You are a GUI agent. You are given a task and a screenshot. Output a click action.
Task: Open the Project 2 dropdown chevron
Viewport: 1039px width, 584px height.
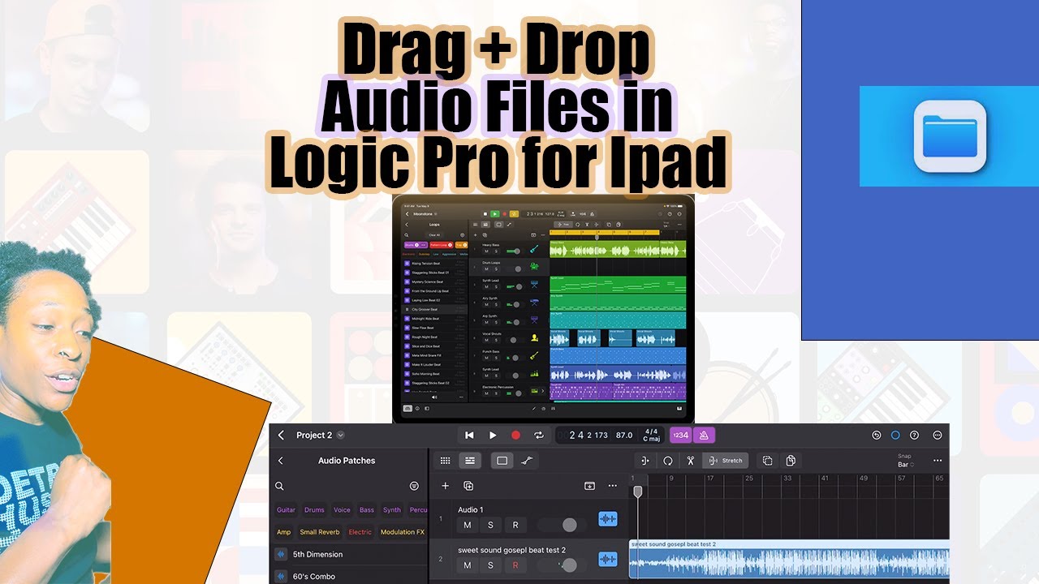[341, 436]
